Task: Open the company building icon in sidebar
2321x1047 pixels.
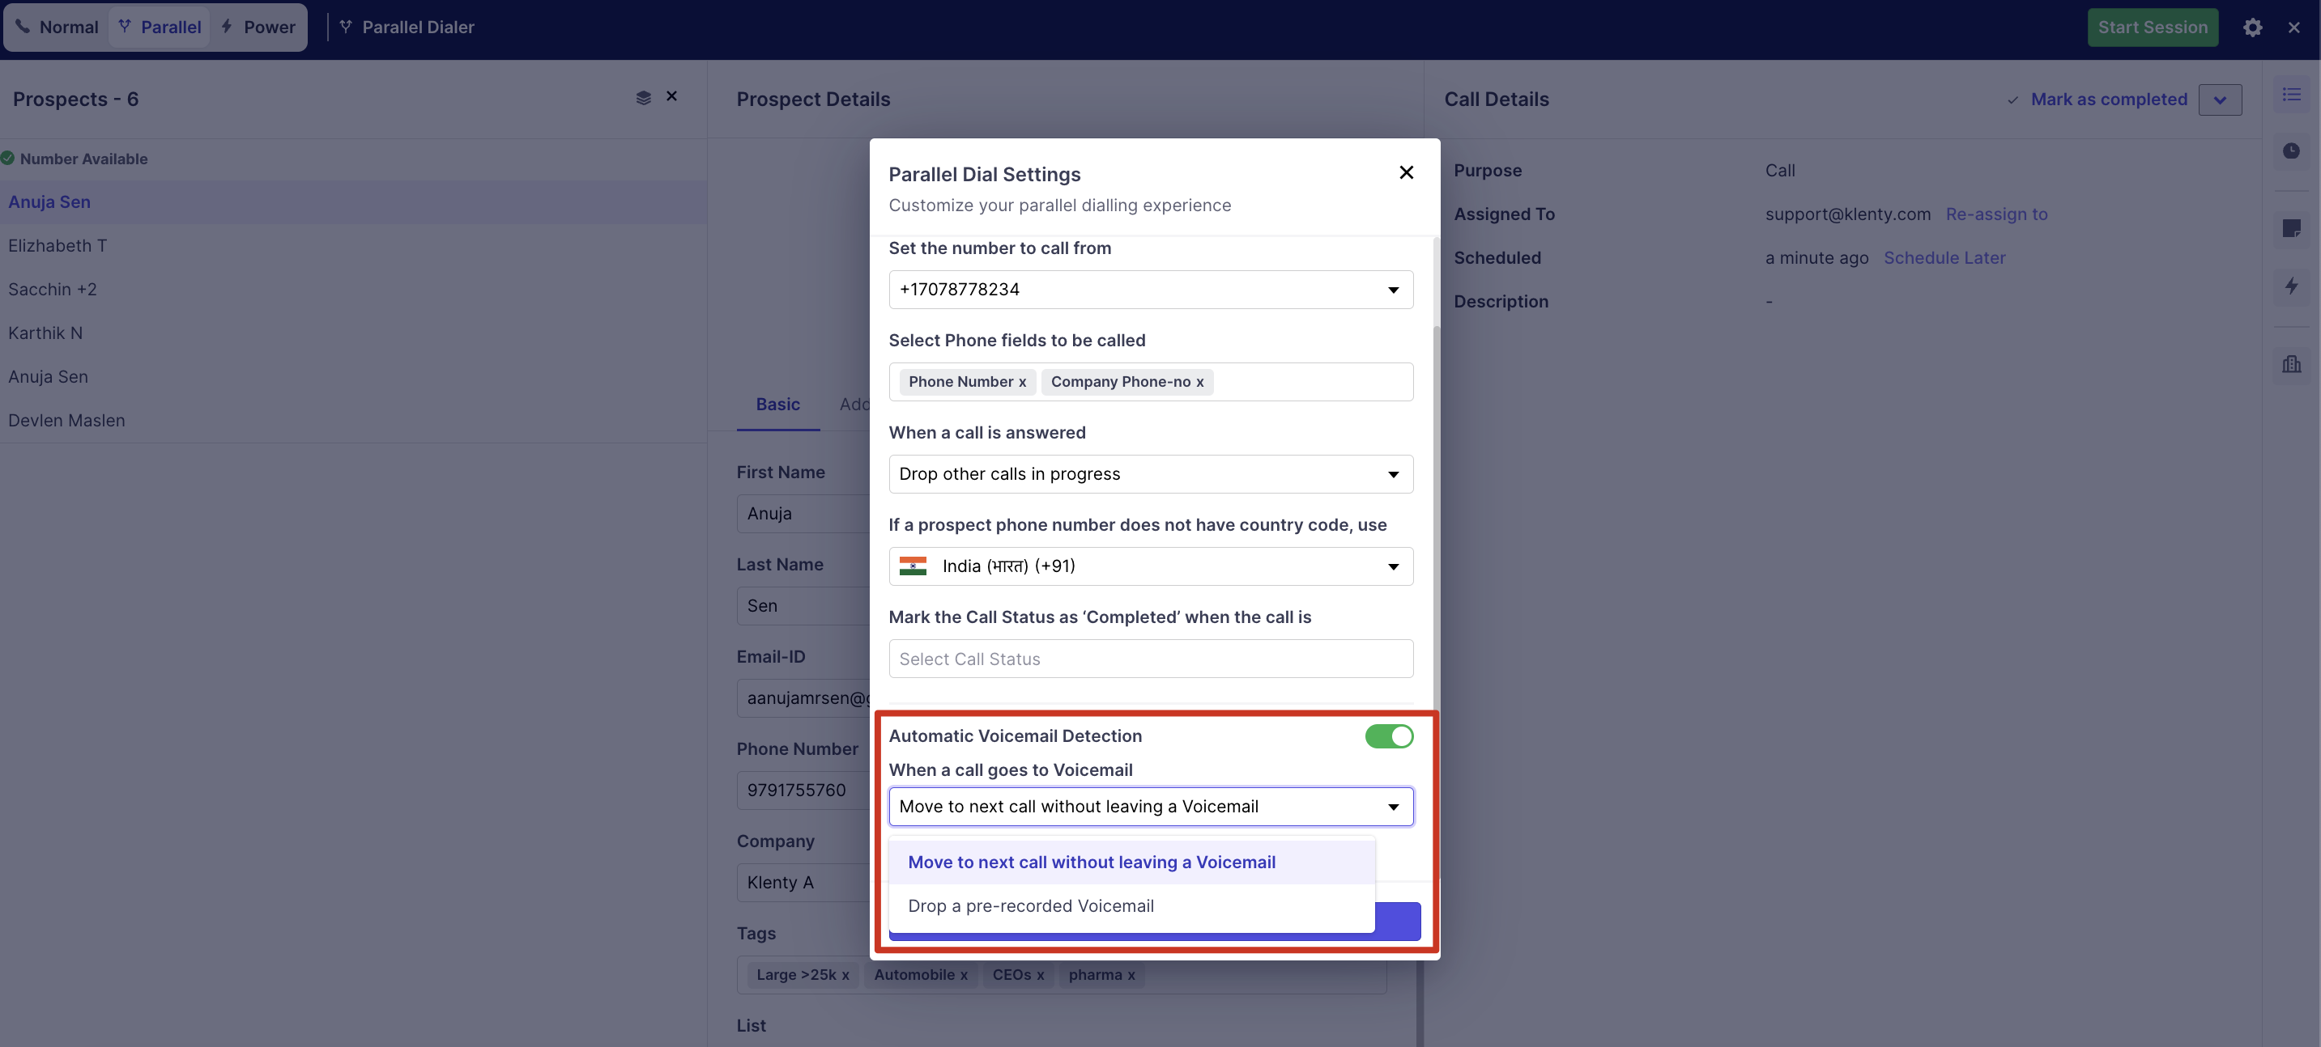Action: (2291, 364)
